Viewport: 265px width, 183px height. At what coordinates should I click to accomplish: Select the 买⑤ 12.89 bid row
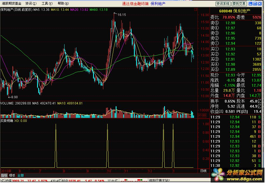(236, 69)
